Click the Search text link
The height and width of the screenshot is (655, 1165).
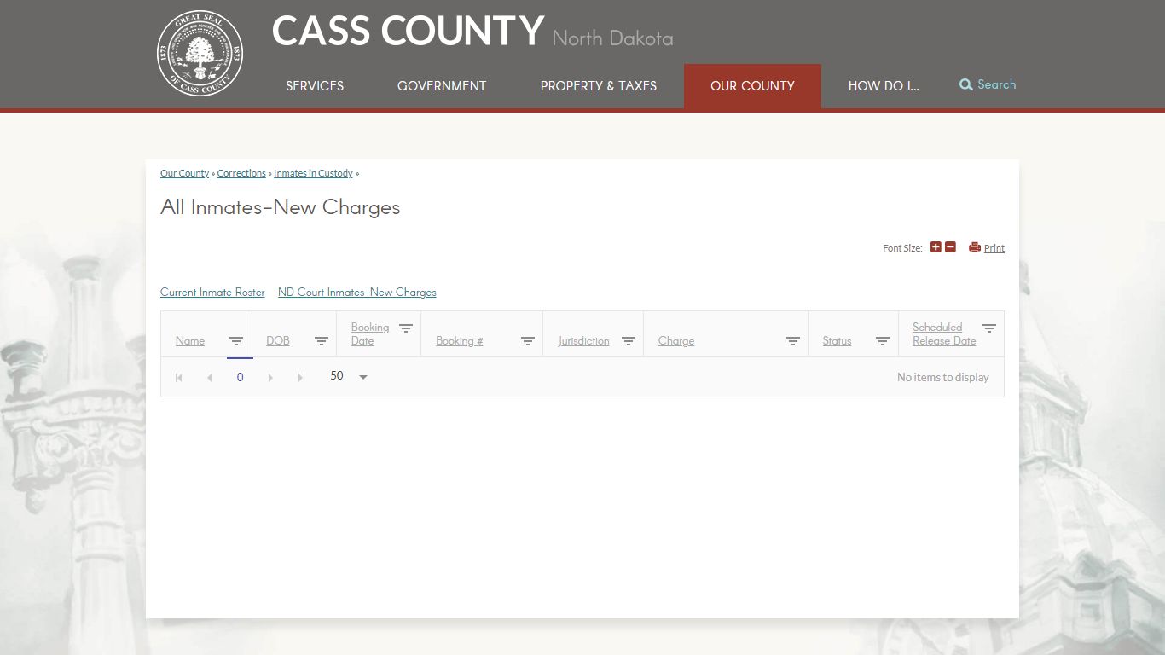pyautogui.click(x=996, y=84)
